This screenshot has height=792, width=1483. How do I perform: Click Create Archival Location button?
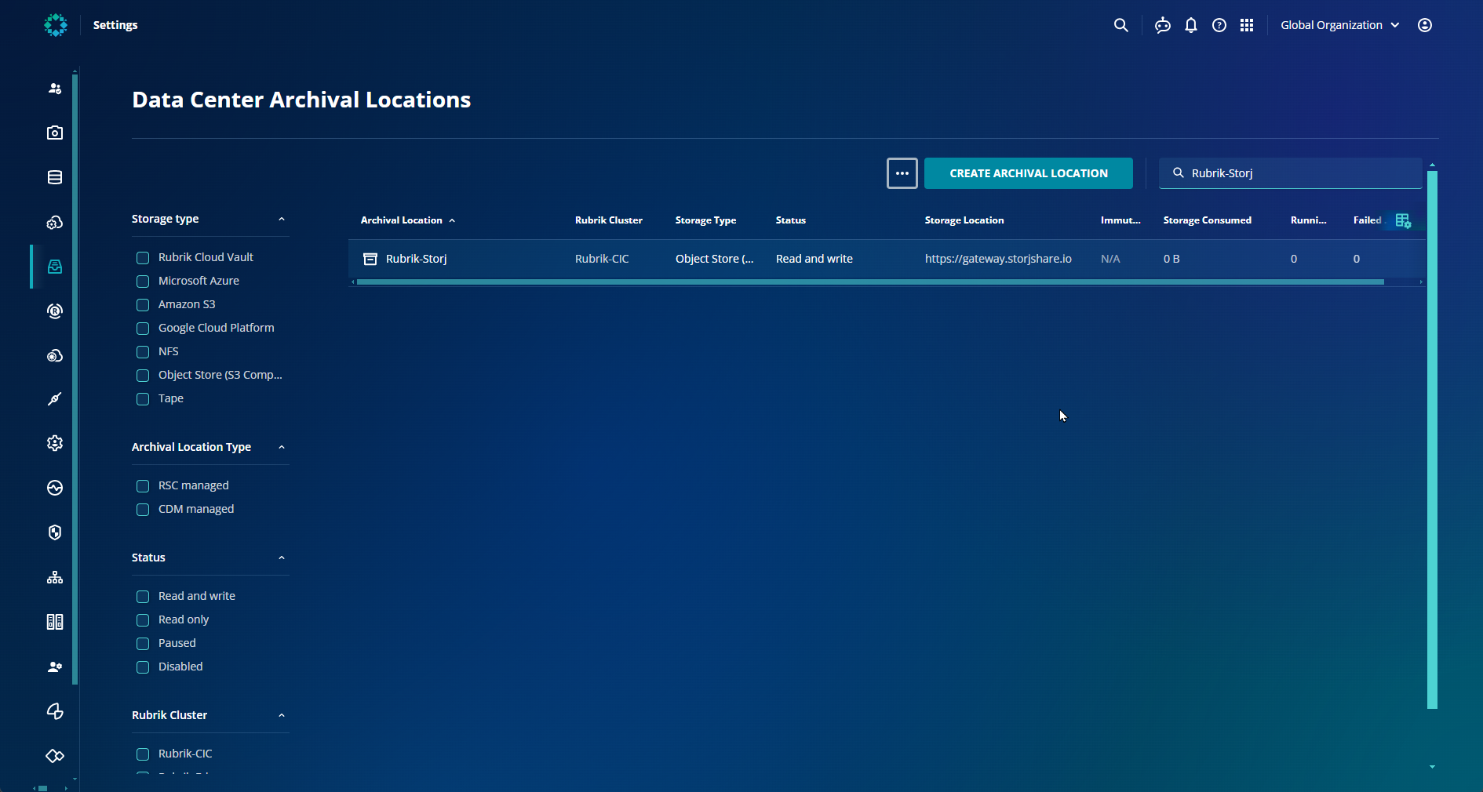[x=1029, y=173]
